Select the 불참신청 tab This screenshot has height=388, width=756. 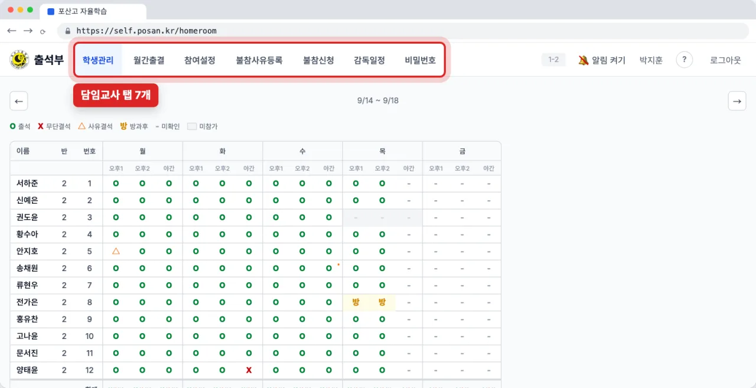pyautogui.click(x=318, y=60)
